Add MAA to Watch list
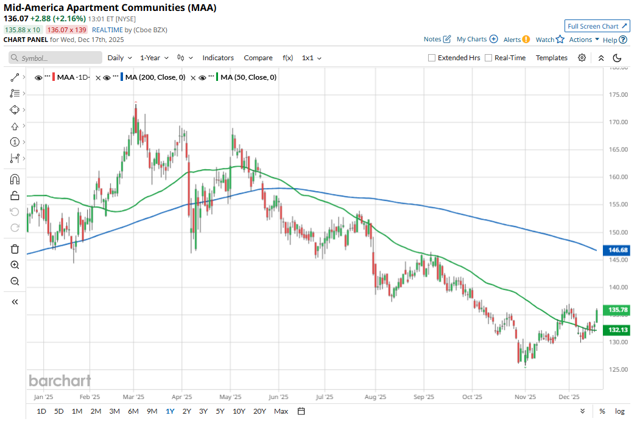Viewport: 637px width, 424px height. 550,40
